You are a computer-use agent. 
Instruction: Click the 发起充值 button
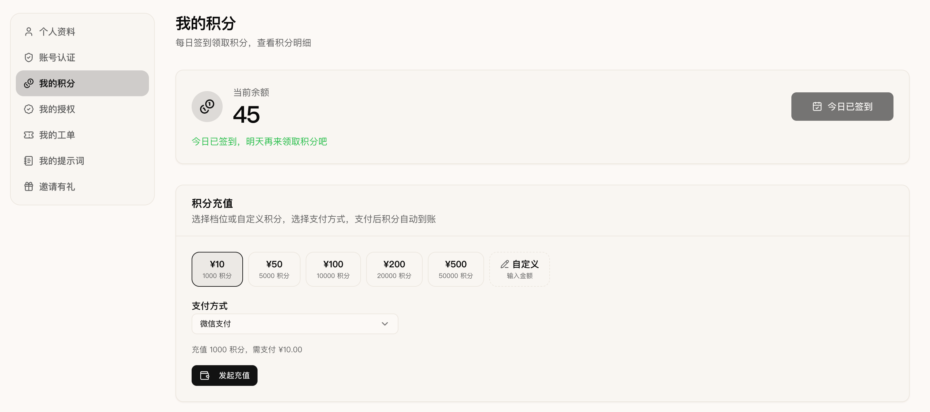click(x=224, y=376)
